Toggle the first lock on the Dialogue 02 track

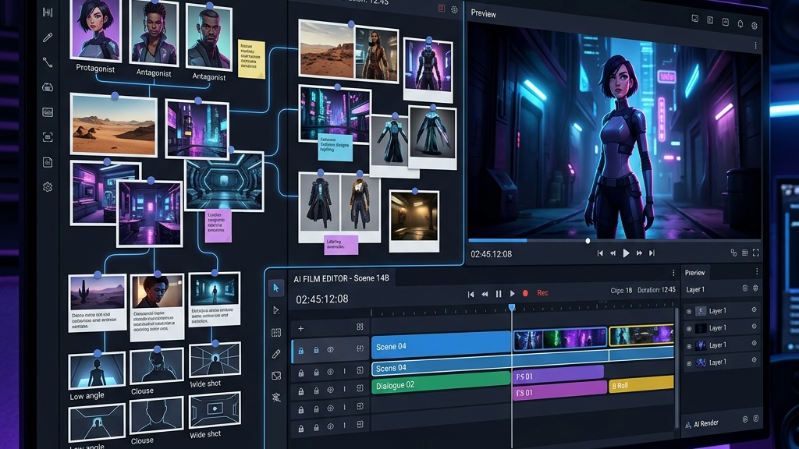tap(300, 389)
